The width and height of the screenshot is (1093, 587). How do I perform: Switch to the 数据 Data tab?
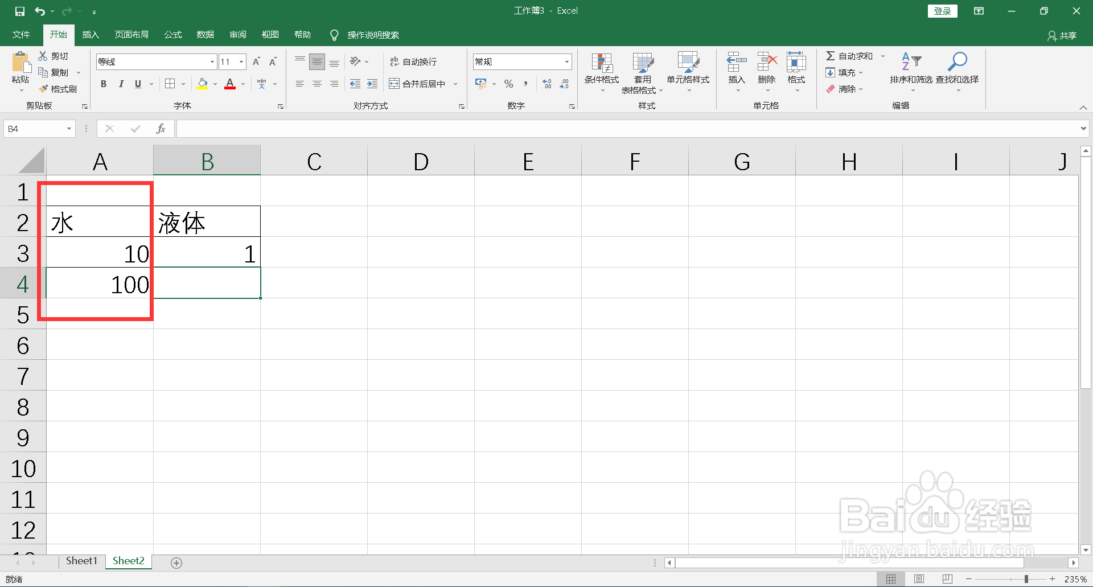(206, 35)
